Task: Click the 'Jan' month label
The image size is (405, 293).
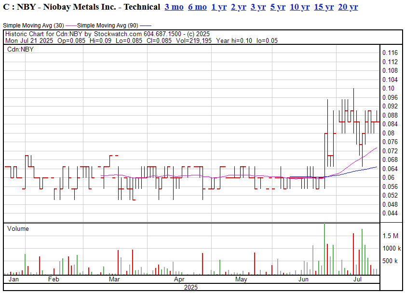Action: 13,280
